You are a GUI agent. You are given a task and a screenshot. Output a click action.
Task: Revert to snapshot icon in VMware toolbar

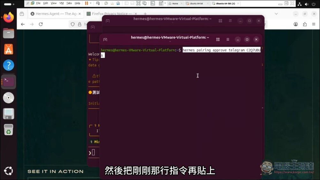(x=112, y=3)
